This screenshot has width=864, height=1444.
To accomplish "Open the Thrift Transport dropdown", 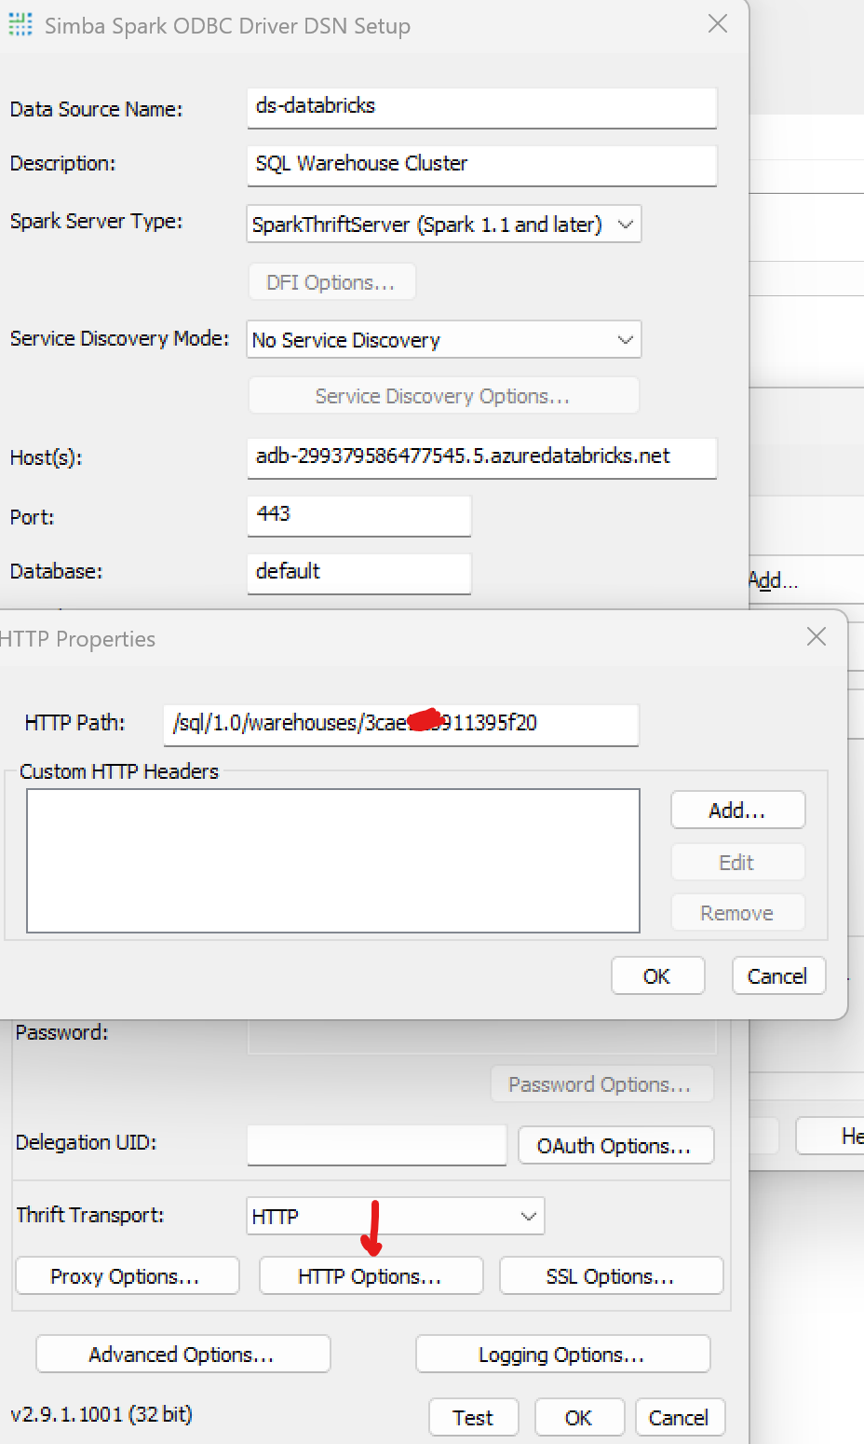I will [x=396, y=1217].
